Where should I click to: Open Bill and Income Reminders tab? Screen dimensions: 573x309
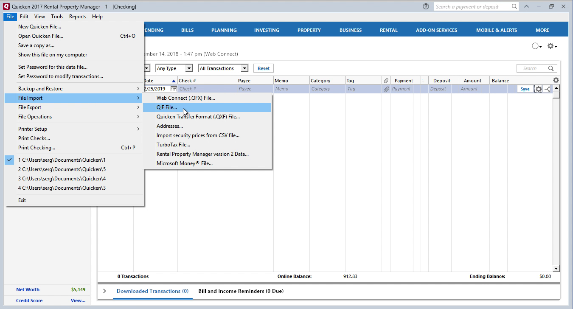pyautogui.click(x=241, y=291)
